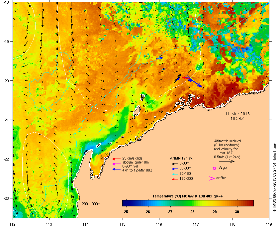Click the blue 0-60m vel legend arrow
Screen dimensions: 279x226
[x=117, y=169]
